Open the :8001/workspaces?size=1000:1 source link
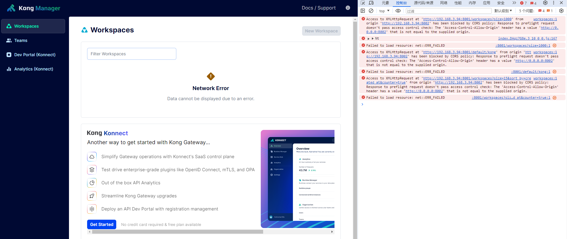The height and width of the screenshot is (239, 567). click(x=523, y=45)
